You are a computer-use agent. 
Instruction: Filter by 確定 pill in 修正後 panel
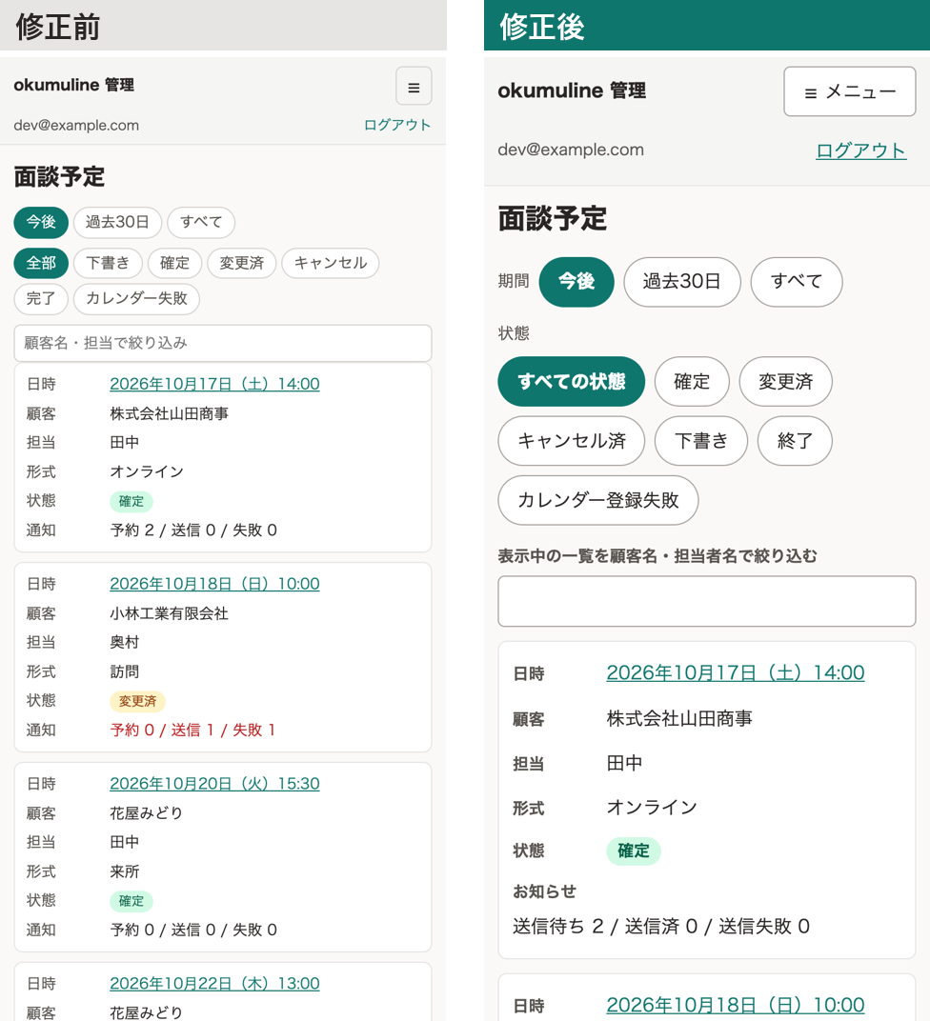(x=692, y=382)
